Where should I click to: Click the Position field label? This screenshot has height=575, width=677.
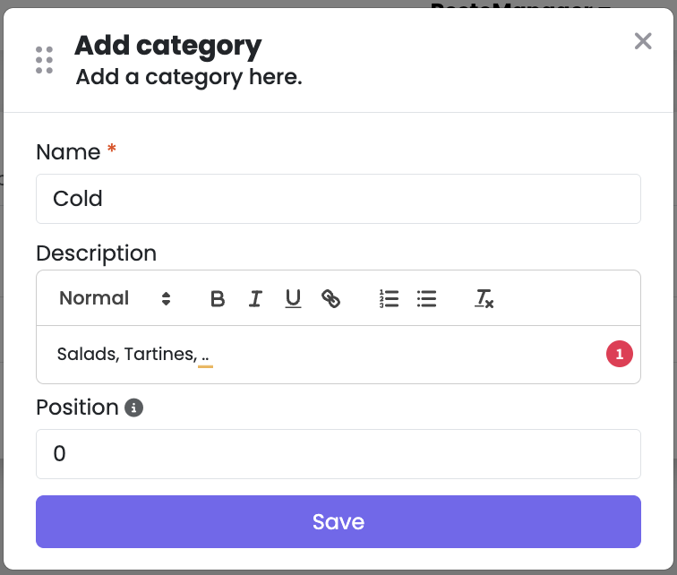coord(77,408)
